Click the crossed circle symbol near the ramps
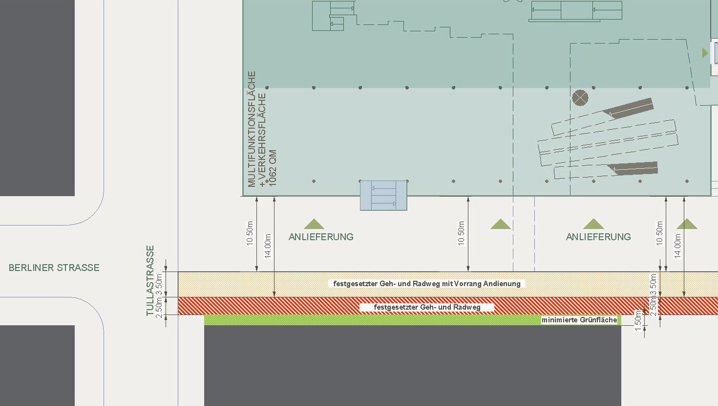718x406 pixels. tap(580, 97)
